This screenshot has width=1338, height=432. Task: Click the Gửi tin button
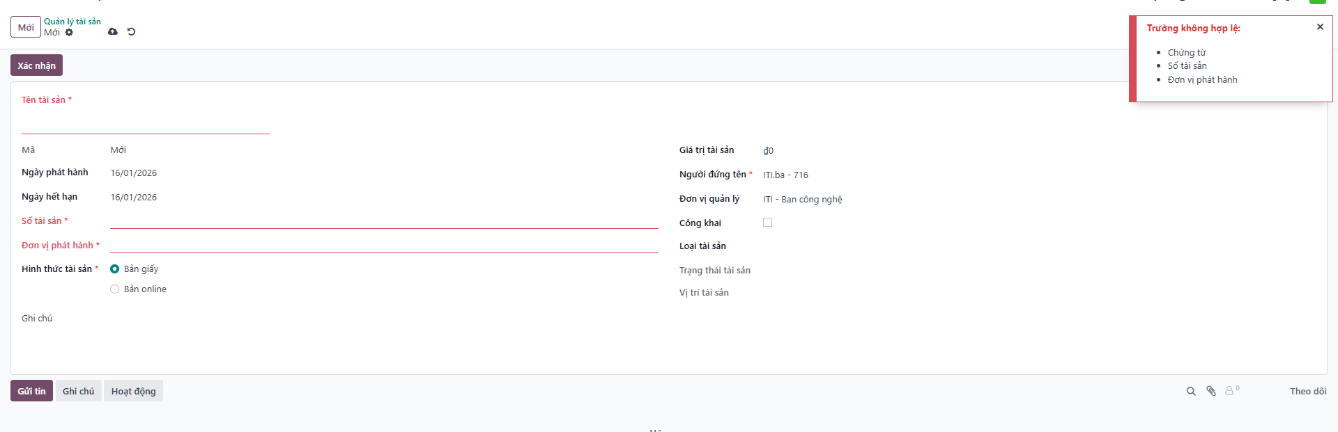(x=31, y=391)
